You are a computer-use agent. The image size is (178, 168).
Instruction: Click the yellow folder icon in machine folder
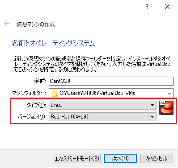click(x=55, y=93)
